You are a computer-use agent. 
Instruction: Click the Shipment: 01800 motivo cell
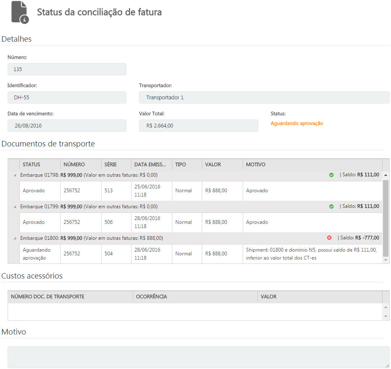313,254
